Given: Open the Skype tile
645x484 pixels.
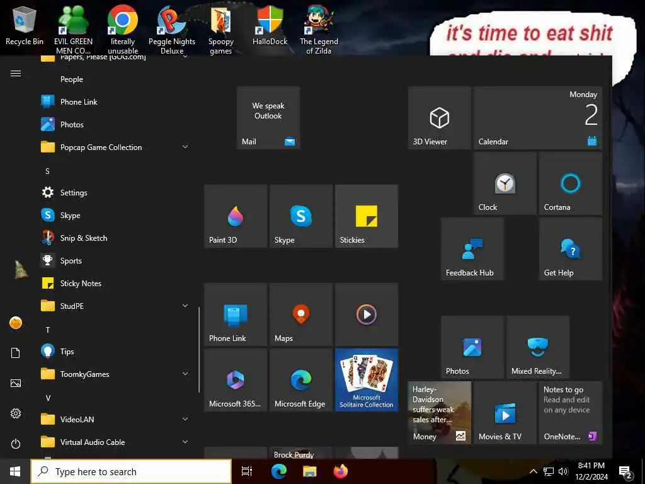Looking at the screenshot, I should tap(301, 216).
